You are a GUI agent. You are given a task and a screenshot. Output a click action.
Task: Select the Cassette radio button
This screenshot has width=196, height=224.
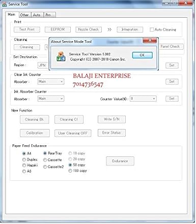[45, 160]
